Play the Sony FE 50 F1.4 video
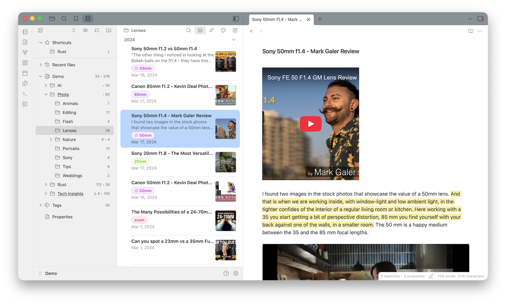Screen dimensions: 506x304 [311, 124]
